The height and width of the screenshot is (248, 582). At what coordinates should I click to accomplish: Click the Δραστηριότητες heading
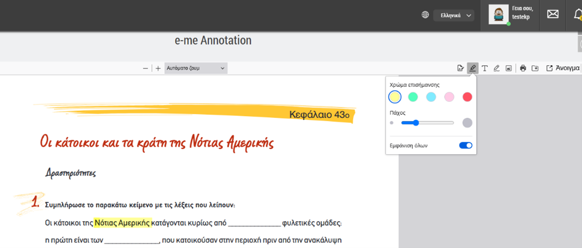pos(70,173)
